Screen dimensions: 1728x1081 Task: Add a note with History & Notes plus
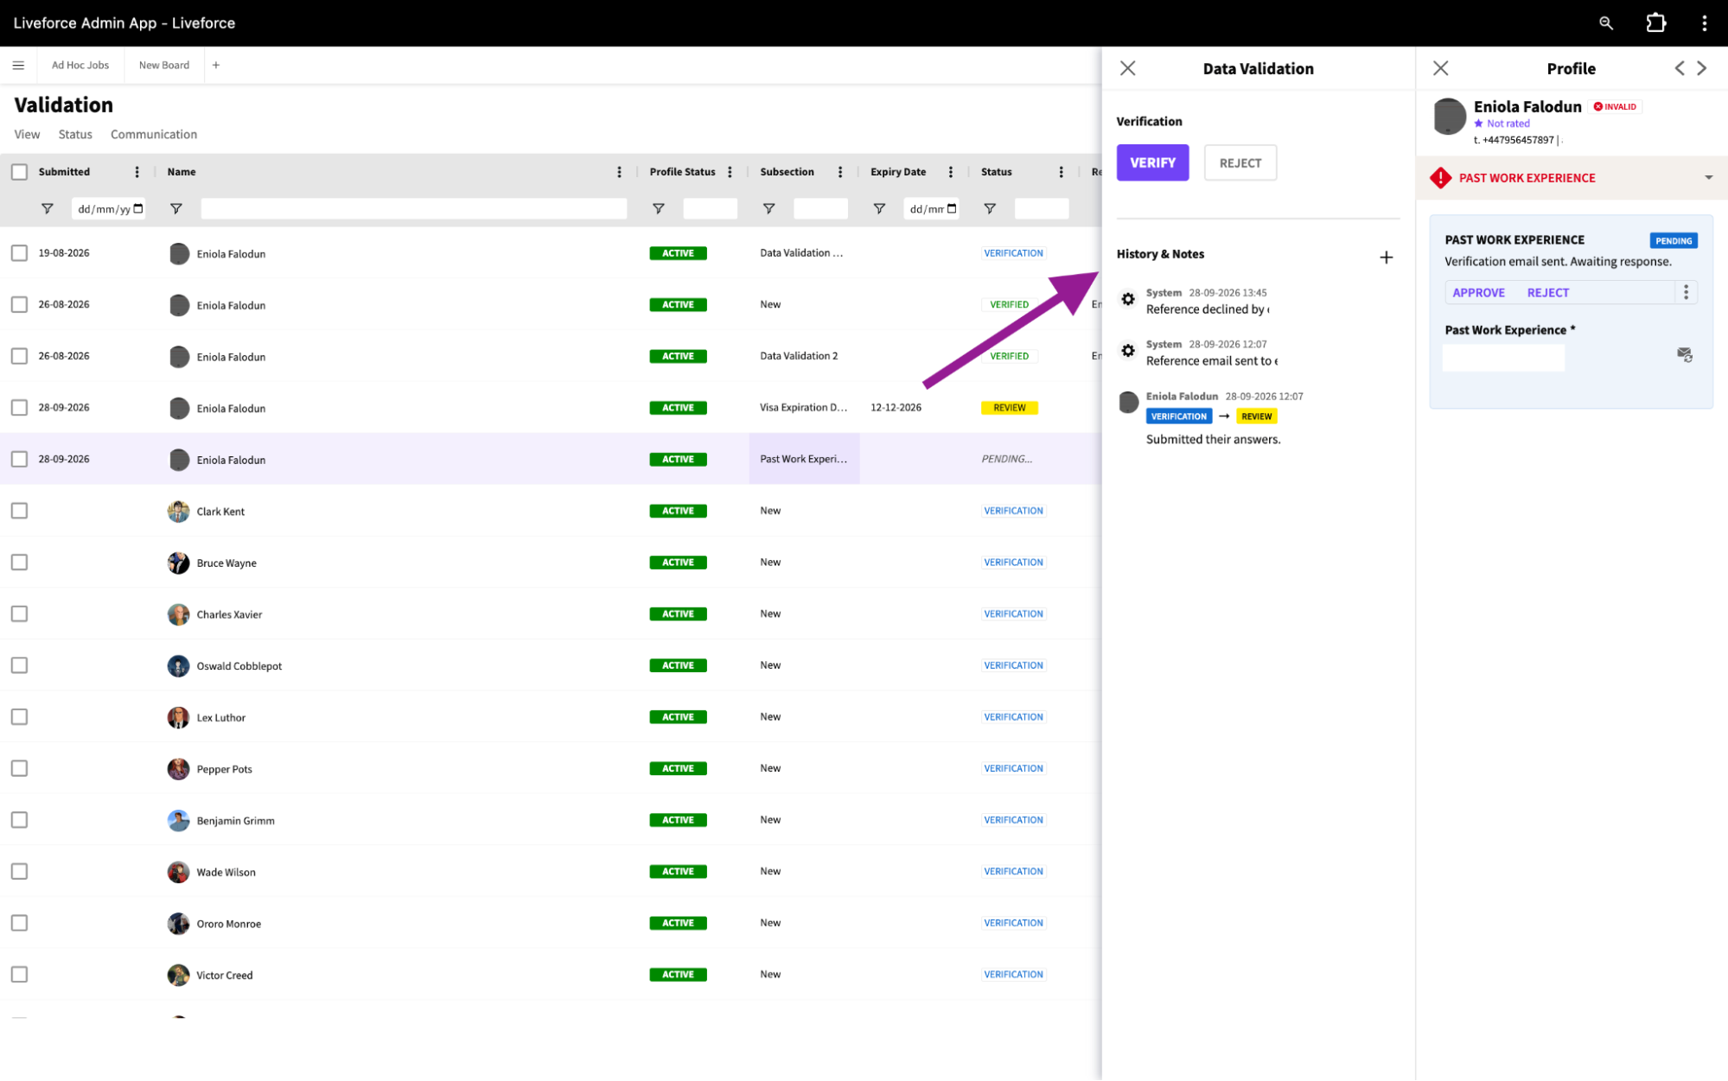1386,258
